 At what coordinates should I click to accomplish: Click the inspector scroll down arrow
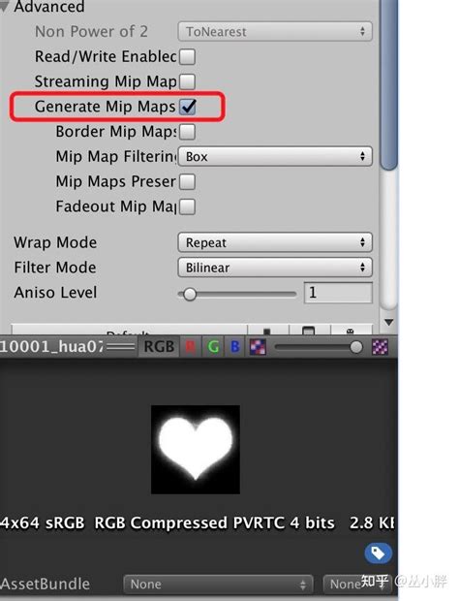click(389, 323)
